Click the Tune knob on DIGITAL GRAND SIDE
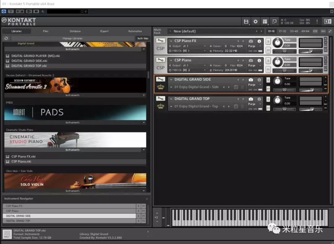 pyautogui.click(x=278, y=81)
